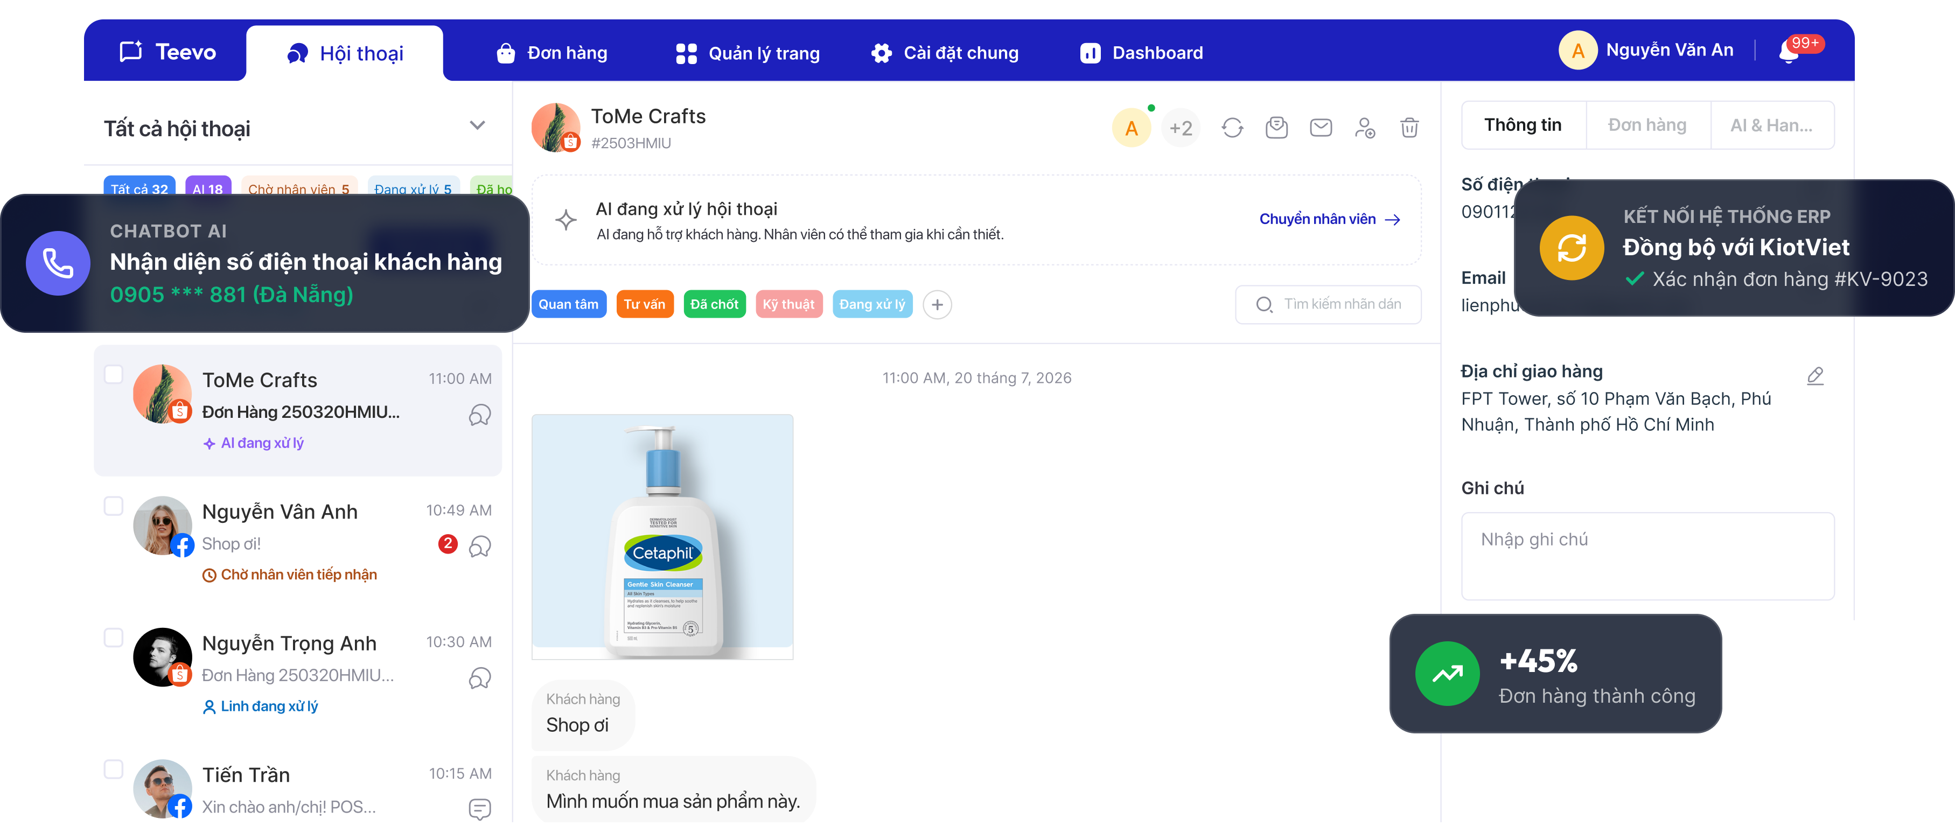Click assigned agent avatar A
Image resolution: width=1955 pixels, height=840 pixels.
pyautogui.click(x=1132, y=128)
